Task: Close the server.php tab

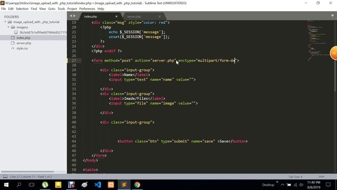Action: pos(160,16)
